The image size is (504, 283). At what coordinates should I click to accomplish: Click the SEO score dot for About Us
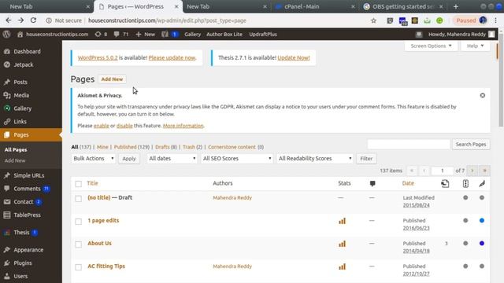coord(465,243)
